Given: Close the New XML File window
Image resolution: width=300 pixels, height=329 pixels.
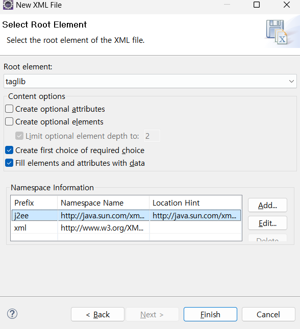Looking at the screenshot, I should (x=287, y=5).
